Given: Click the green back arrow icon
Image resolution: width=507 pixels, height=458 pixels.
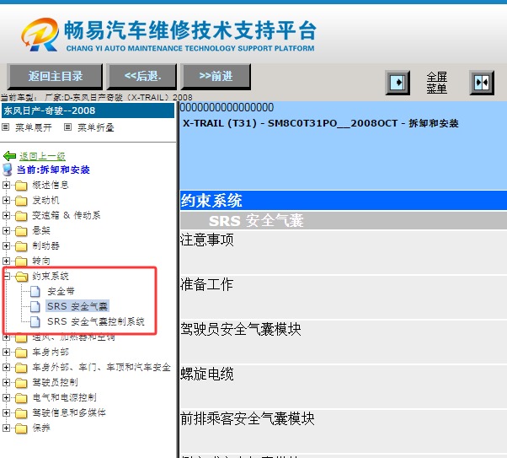Looking at the screenshot, I should [9, 156].
